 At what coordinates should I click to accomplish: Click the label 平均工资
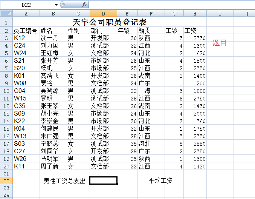coord(160,180)
